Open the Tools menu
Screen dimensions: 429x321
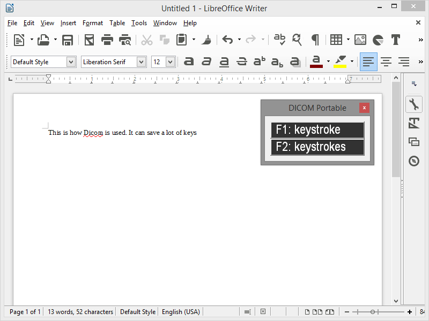point(139,23)
